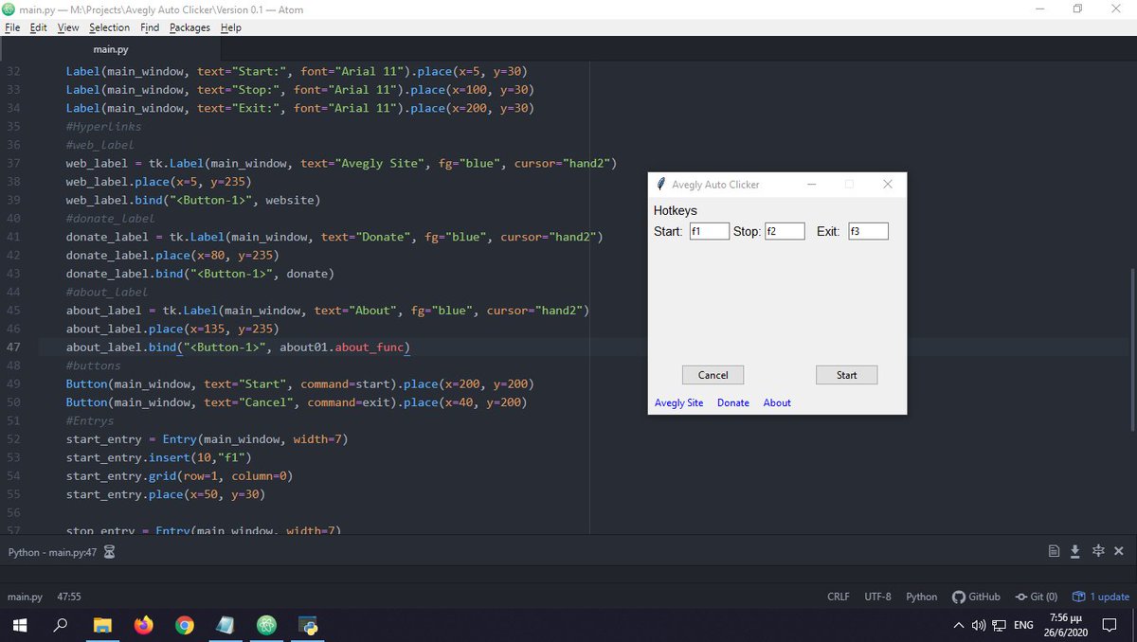The height and width of the screenshot is (642, 1137).
Task: Click main.py file name in status bar
Action: 25,597
